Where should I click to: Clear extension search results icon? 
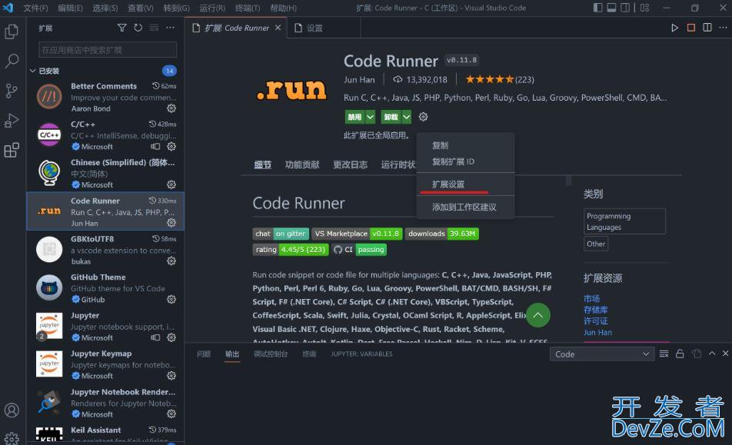tap(154, 28)
